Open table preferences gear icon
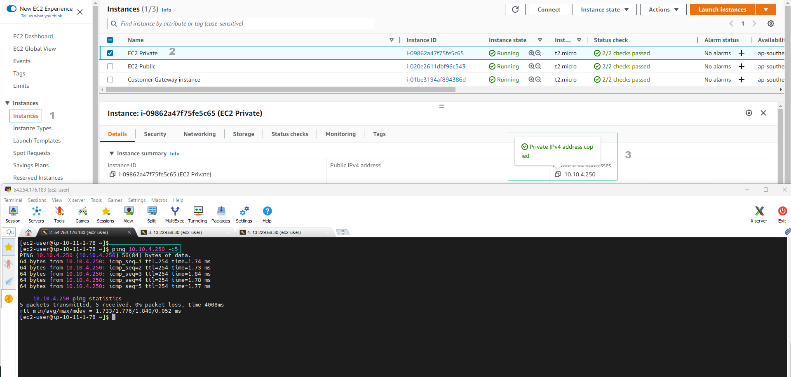The width and height of the screenshot is (791, 377). (x=770, y=23)
